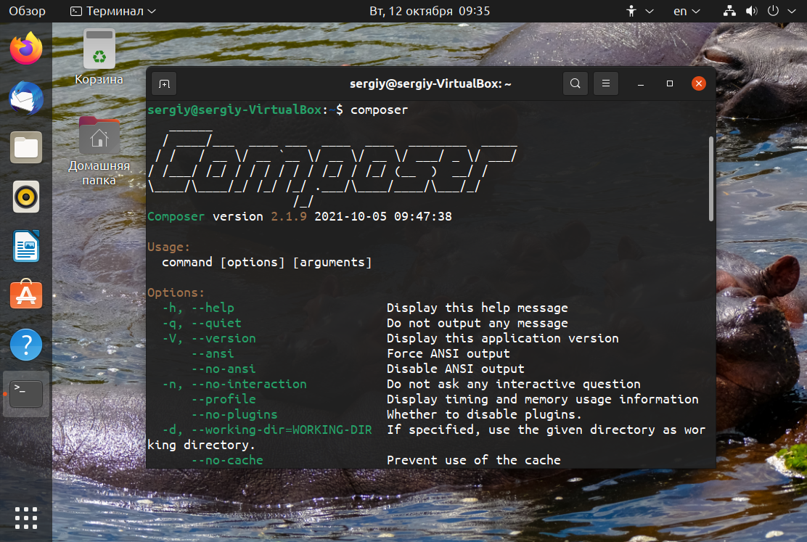Viewport: 807px width, 542px height.
Task: Click 'command [options] [arguments]' line
Action: pos(266,262)
